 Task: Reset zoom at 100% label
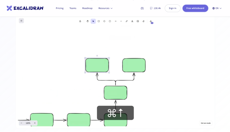(x=28, y=123)
